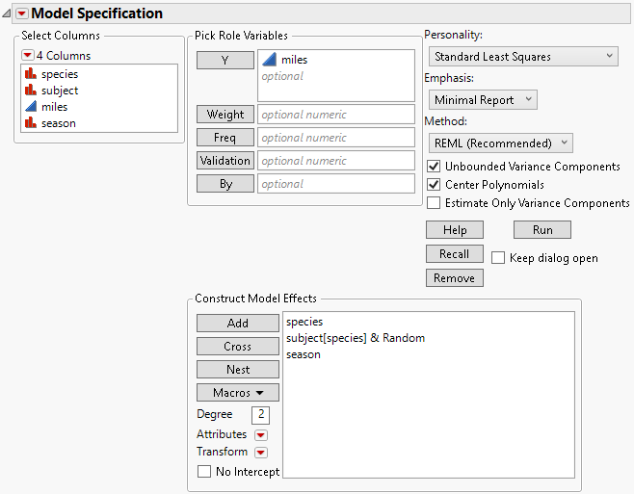The width and height of the screenshot is (634, 494).
Task: Select the subject column in the list
Action: pyautogui.click(x=60, y=91)
